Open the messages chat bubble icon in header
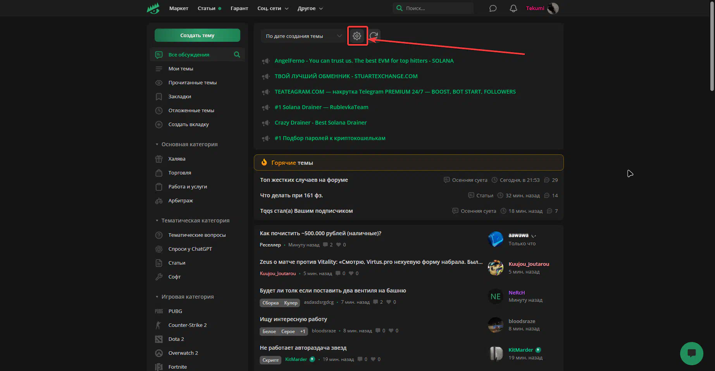715x371 pixels. (x=493, y=8)
